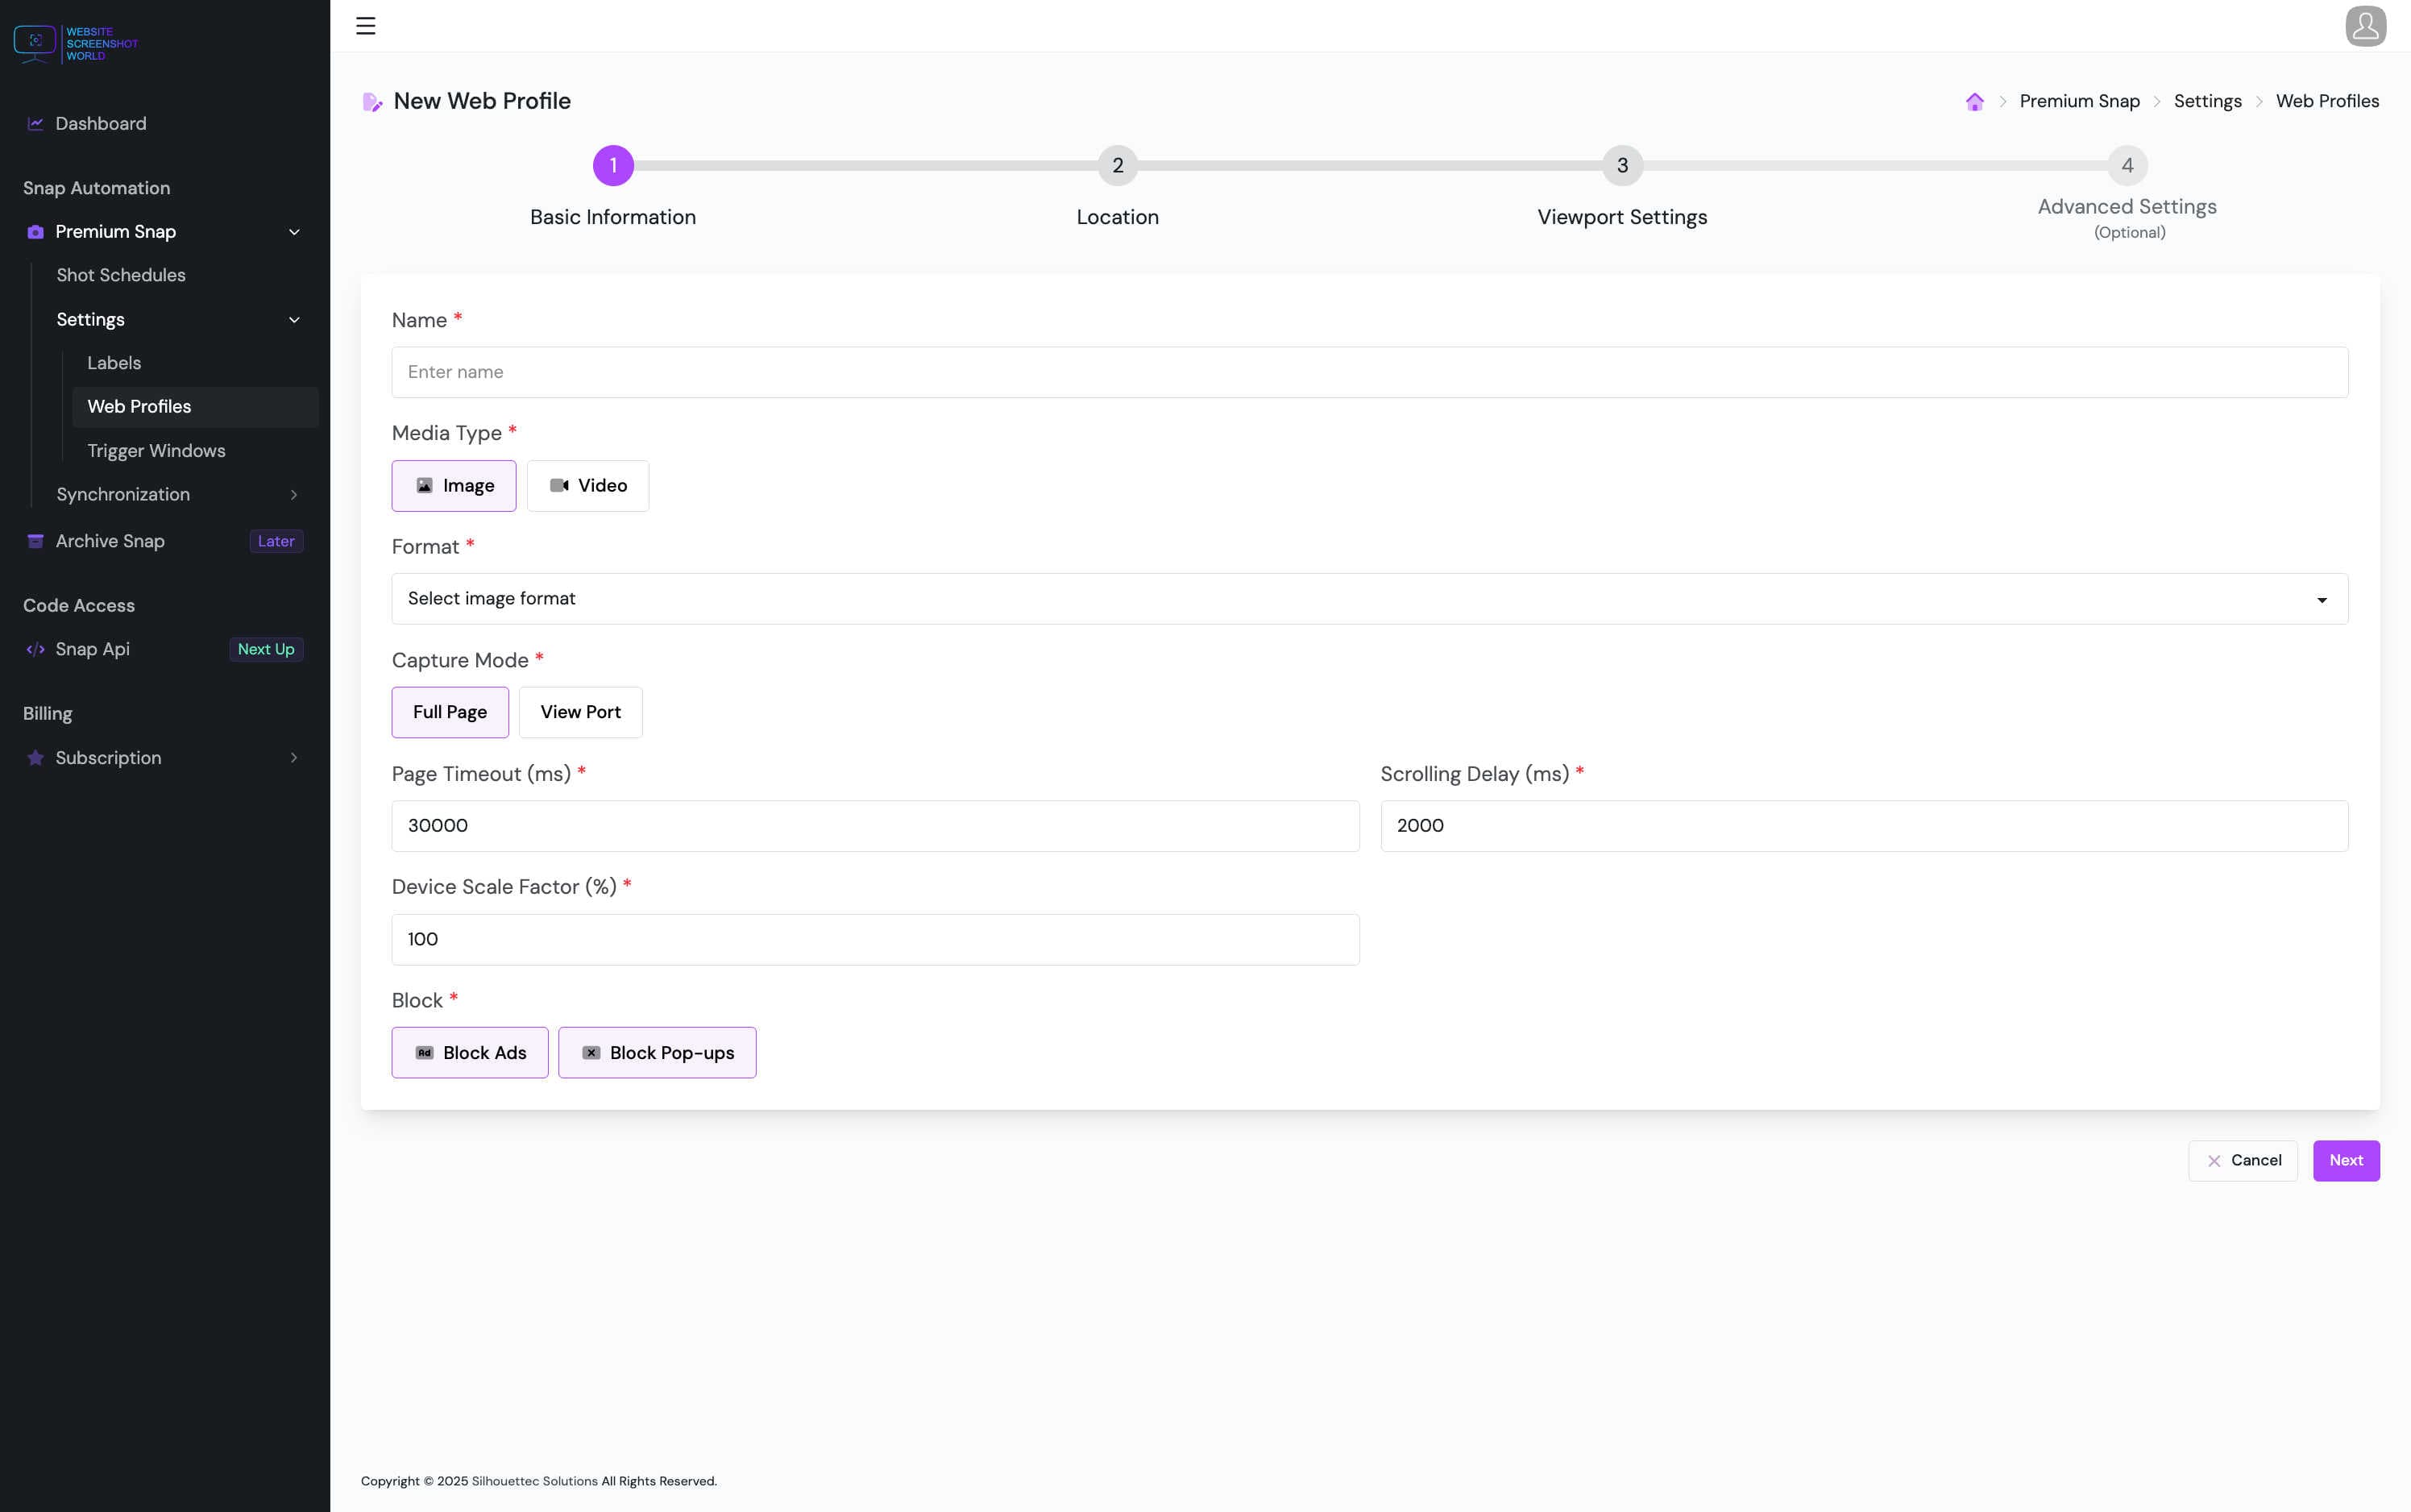Switch to the Trigger Windows settings page

(156, 450)
